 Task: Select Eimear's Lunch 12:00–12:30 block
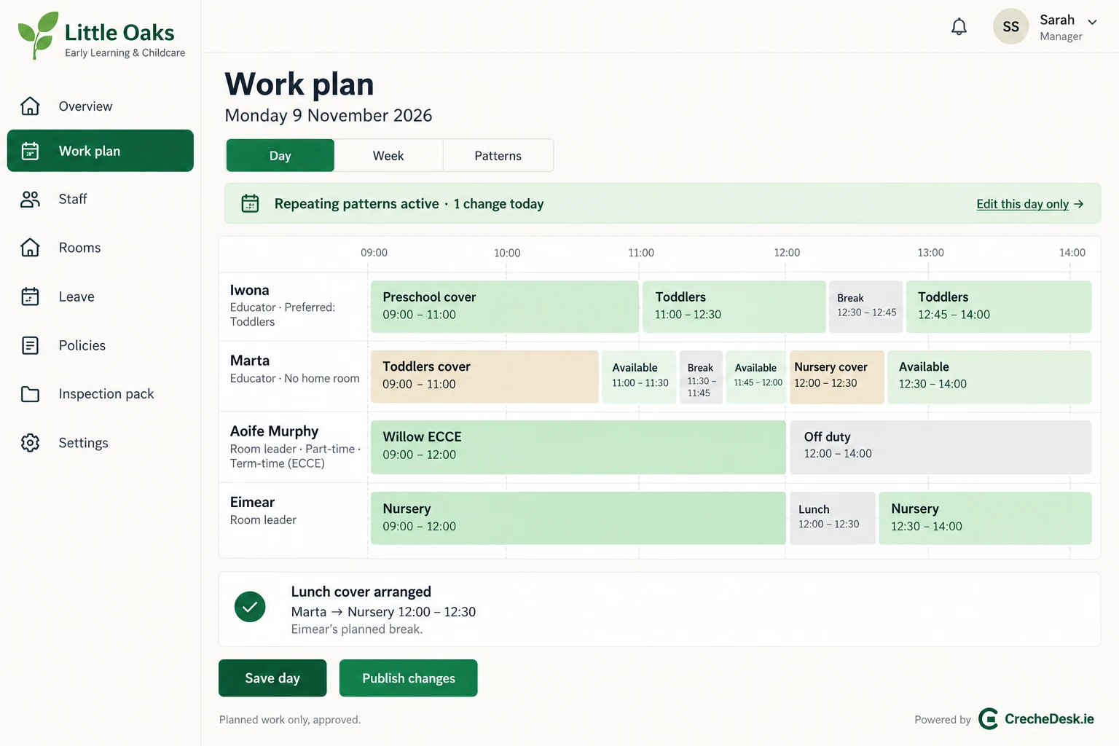coord(833,518)
